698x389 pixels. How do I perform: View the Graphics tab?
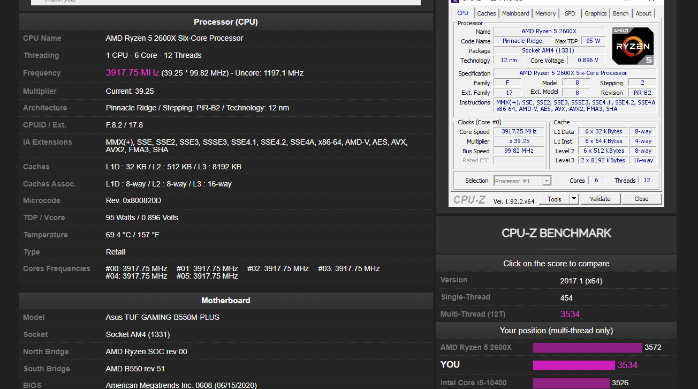point(595,13)
